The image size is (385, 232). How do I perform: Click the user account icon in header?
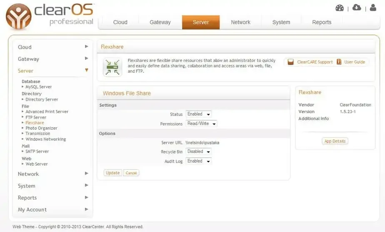pyautogui.click(x=373, y=7)
